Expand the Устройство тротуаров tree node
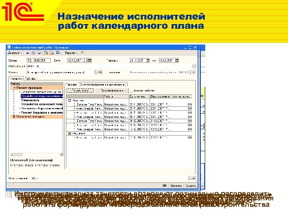Screen dimensions: 288x216 pyautogui.click(x=14, y=116)
